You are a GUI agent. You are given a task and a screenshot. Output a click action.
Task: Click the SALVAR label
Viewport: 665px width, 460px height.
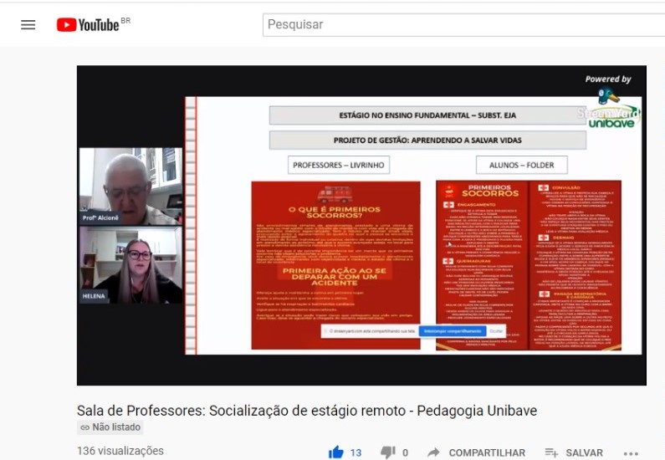click(x=584, y=452)
